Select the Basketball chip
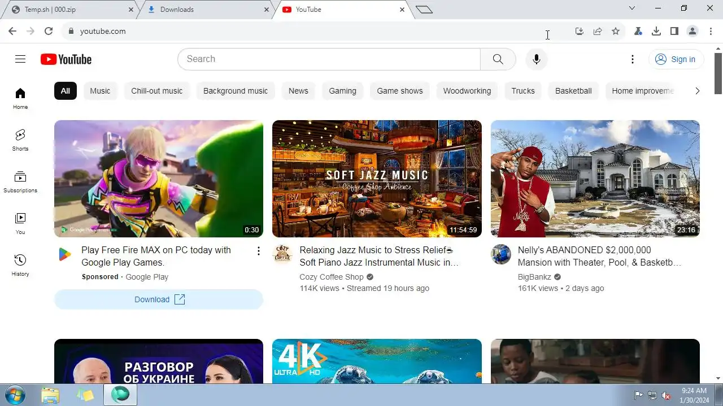 573,91
